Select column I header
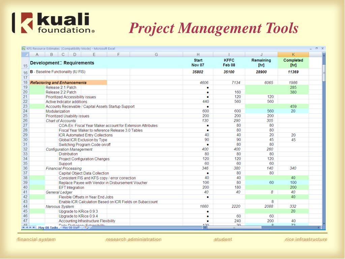The image size is (345, 259). [229, 54]
